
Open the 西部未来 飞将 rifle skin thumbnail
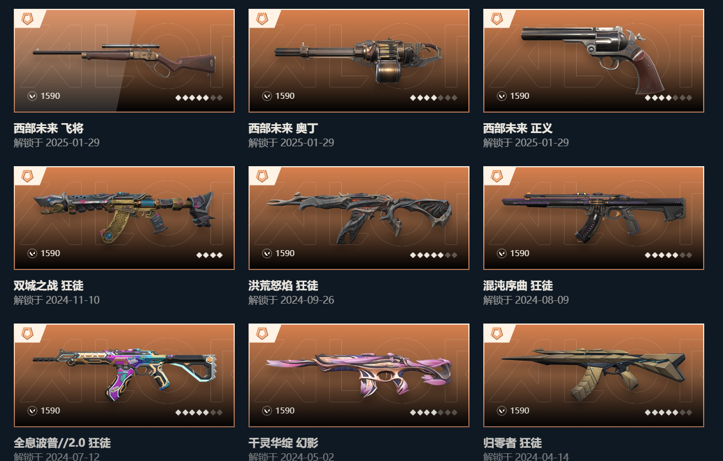tap(124, 61)
